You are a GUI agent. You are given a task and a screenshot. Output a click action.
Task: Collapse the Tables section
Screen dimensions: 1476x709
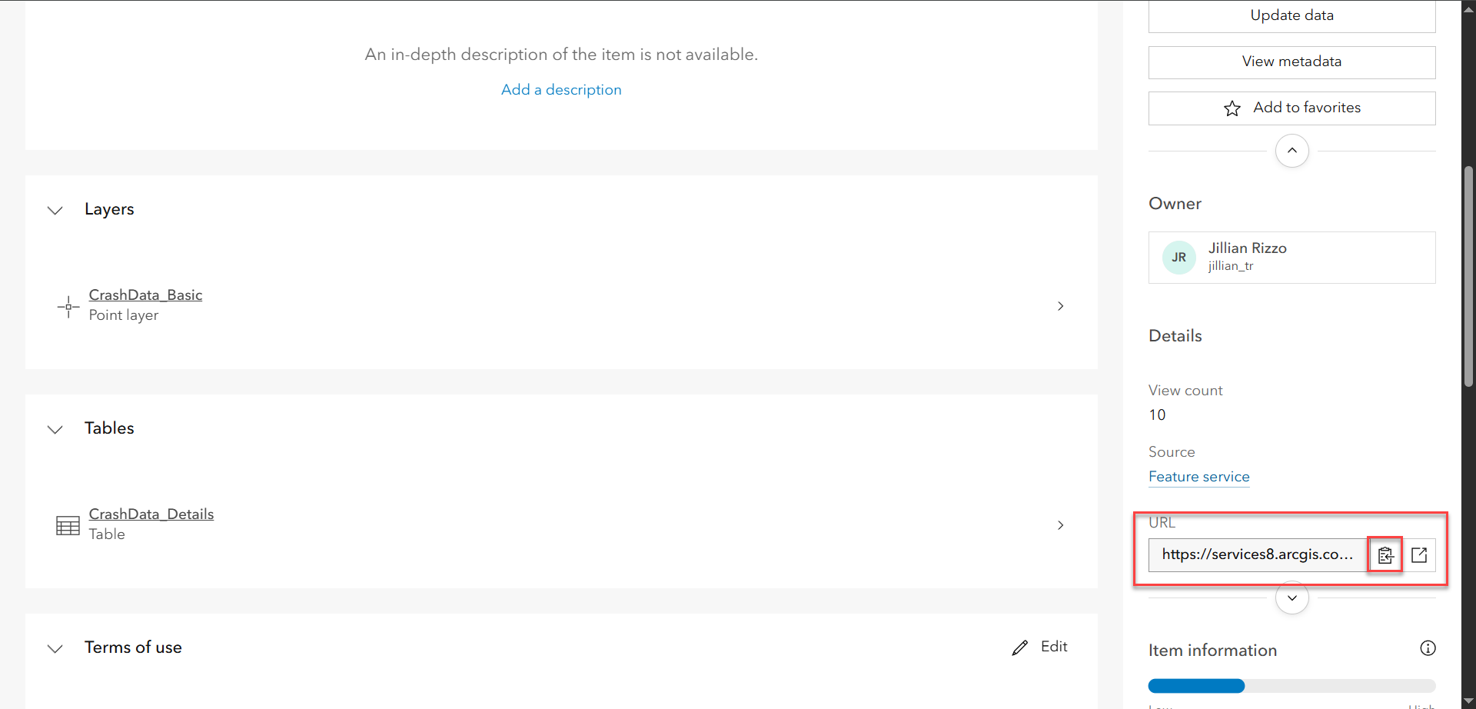point(55,429)
